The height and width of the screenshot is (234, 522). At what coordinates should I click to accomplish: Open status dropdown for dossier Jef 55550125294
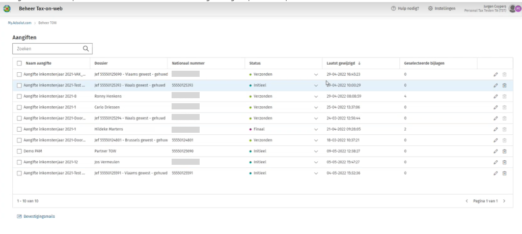point(316,119)
